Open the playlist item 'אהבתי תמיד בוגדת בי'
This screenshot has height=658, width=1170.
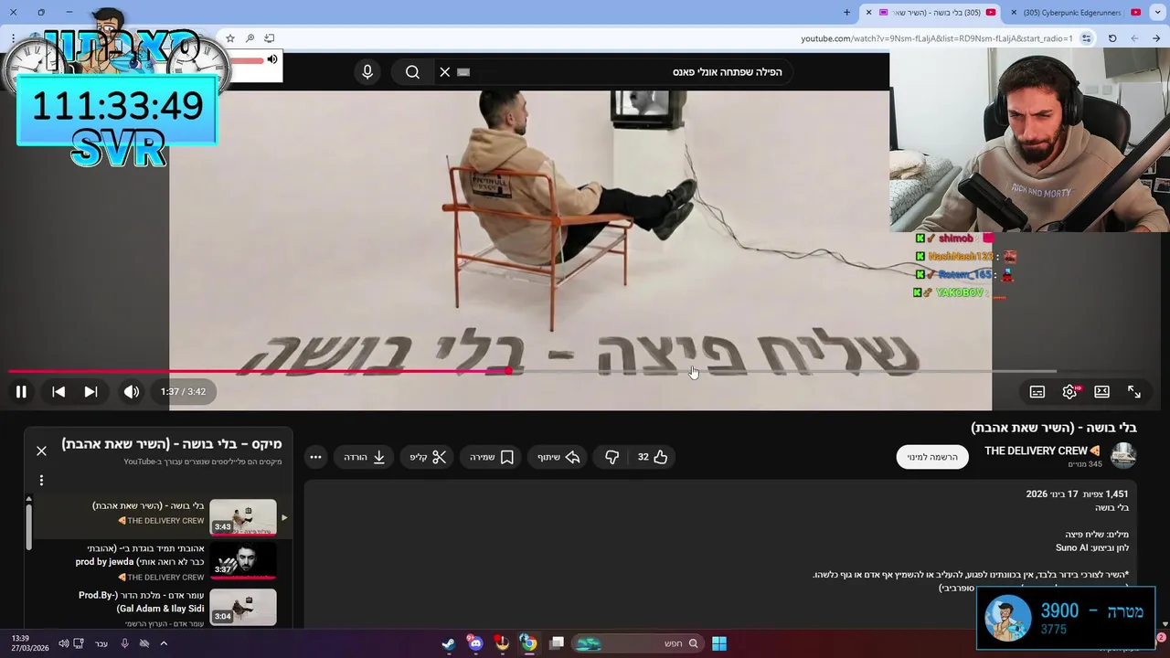pos(140,555)
